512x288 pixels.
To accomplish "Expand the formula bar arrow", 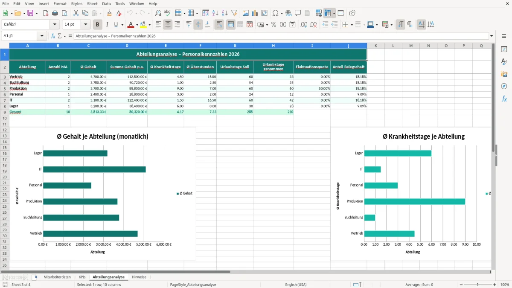I will click(492, 36).
